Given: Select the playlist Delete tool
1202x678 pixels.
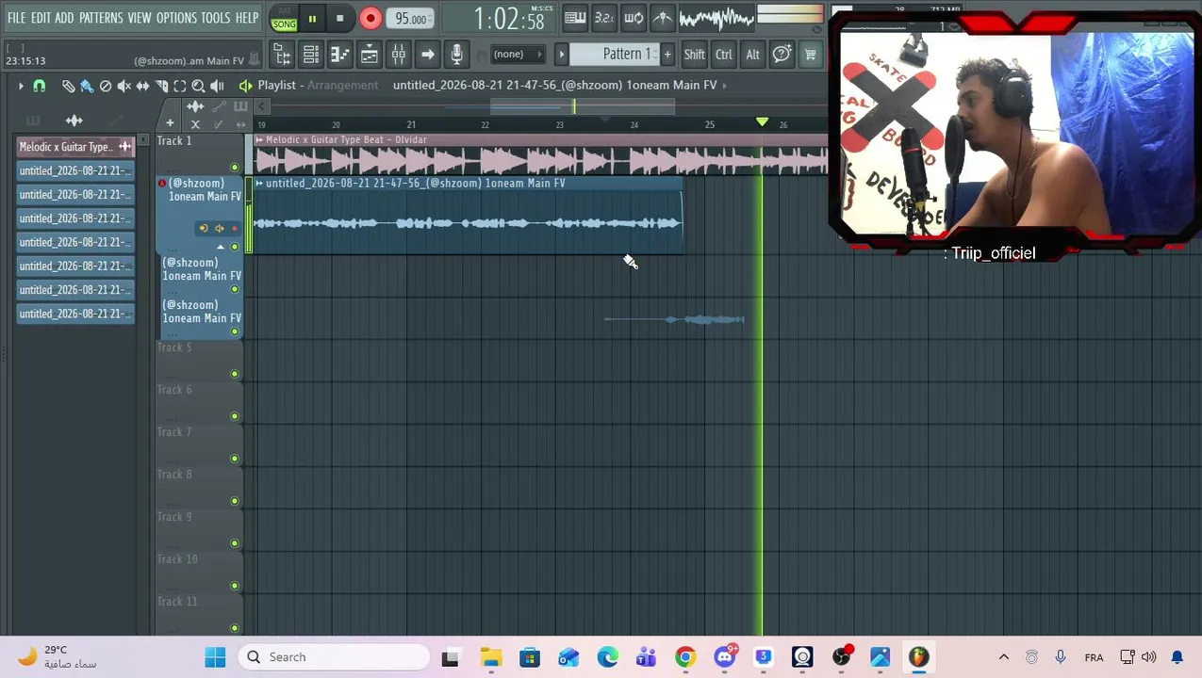Looking at the screenshot, I should 106,86.
